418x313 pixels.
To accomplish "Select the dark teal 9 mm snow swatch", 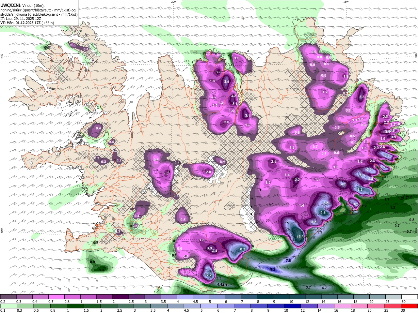I will click(281, 297).
